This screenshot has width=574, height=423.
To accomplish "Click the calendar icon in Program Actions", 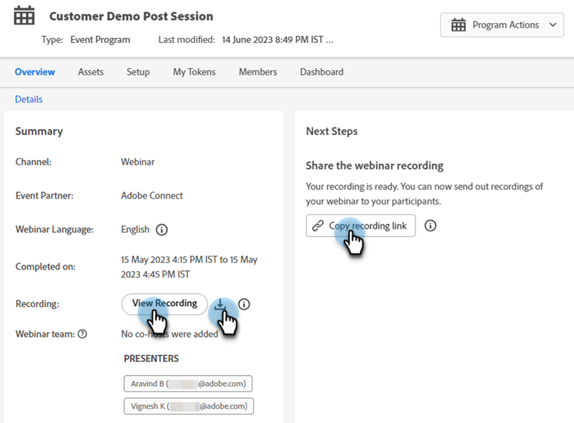I will (458, 25).
